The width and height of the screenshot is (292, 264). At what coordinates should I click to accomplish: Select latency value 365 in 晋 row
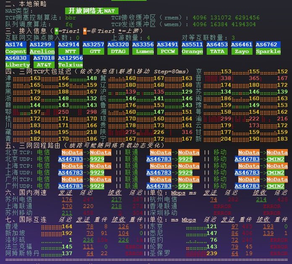[x=254, y=78]
